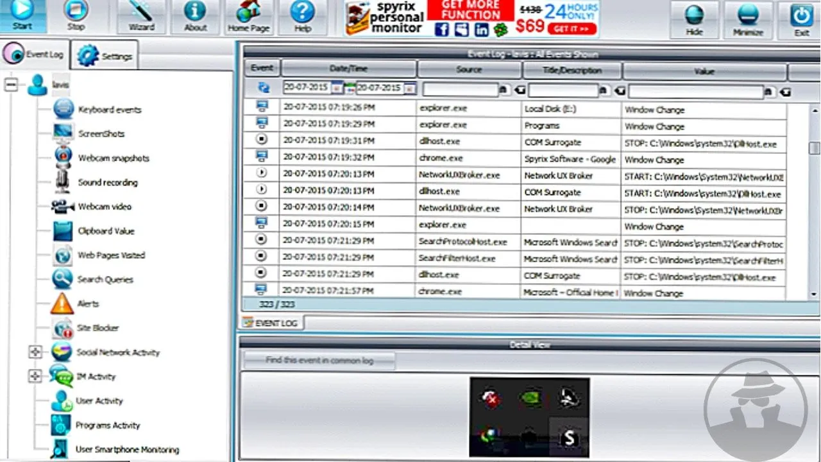Sort by Title/Description column header
Image resolution: width=821 pixels, height=462 pixels.
pyautogui.click(x=572, y=70)
